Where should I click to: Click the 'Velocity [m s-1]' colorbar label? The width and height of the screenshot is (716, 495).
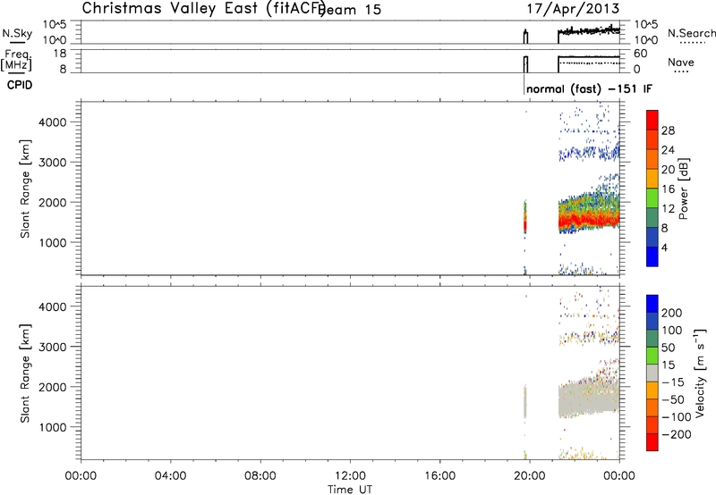coord(699,373)
